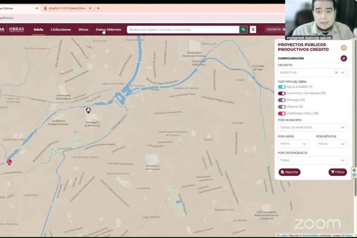Click the OBRAS logo

click(16, 29)
